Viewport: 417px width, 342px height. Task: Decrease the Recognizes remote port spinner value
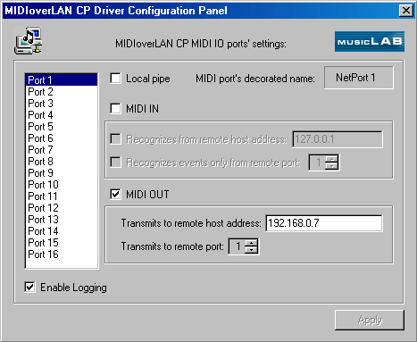tap(331, 166)
